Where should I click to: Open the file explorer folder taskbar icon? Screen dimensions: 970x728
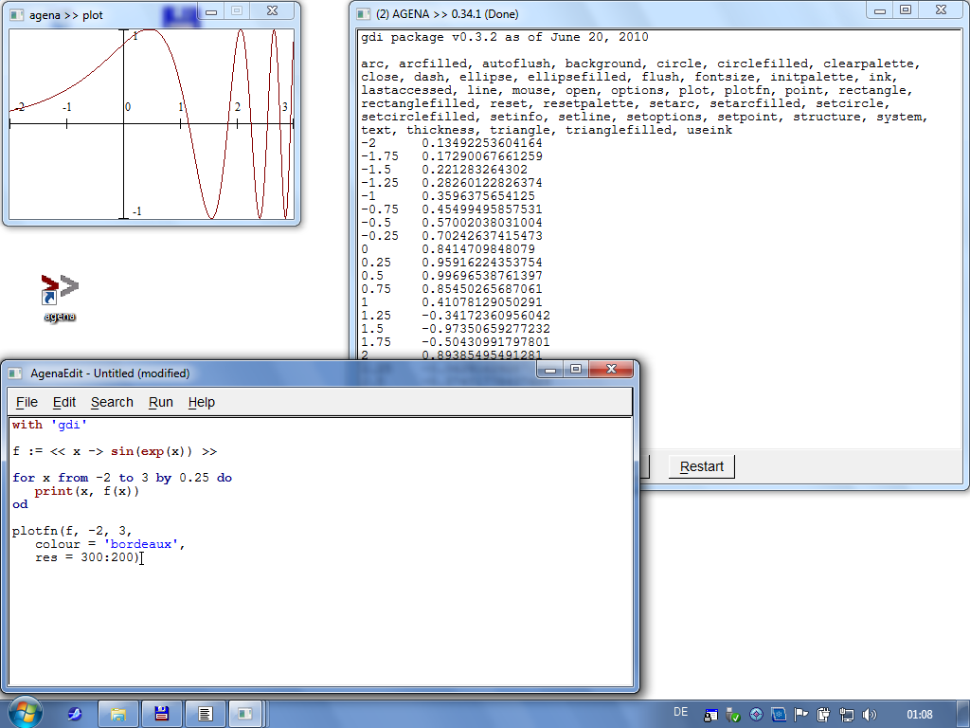pos(118,713)
